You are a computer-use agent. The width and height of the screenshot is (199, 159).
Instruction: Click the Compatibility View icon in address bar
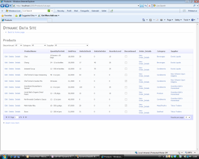[142, 6]
